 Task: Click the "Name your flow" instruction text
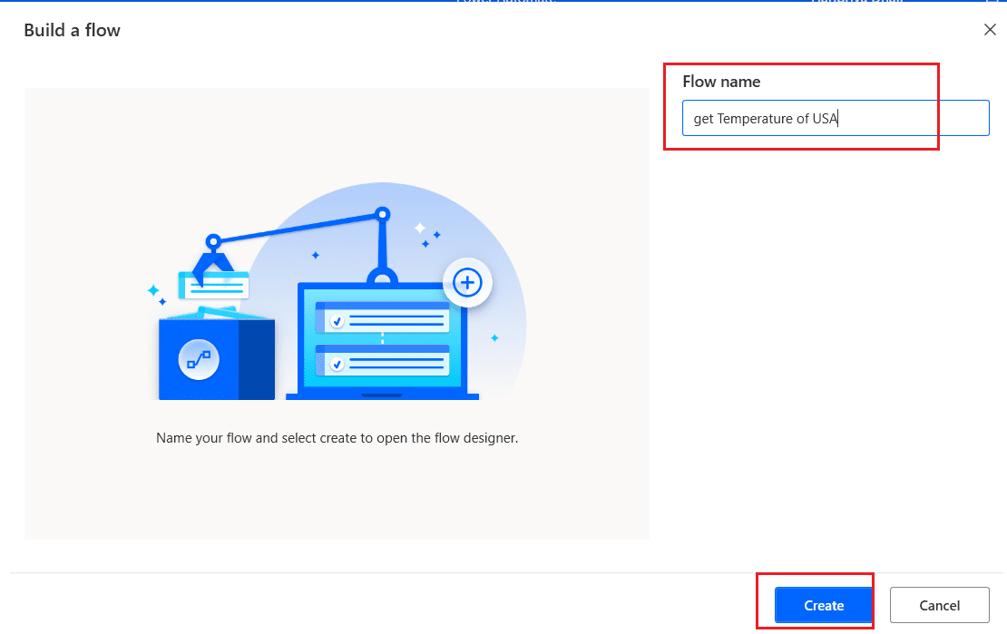pos(337,438)
